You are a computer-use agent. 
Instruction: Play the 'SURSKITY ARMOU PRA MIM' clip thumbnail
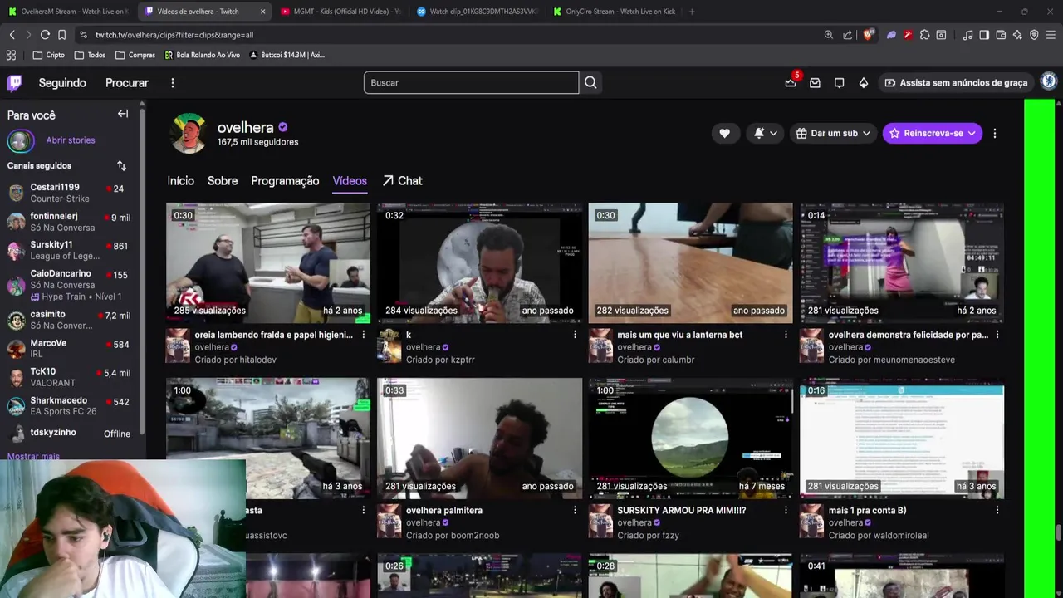691,439
